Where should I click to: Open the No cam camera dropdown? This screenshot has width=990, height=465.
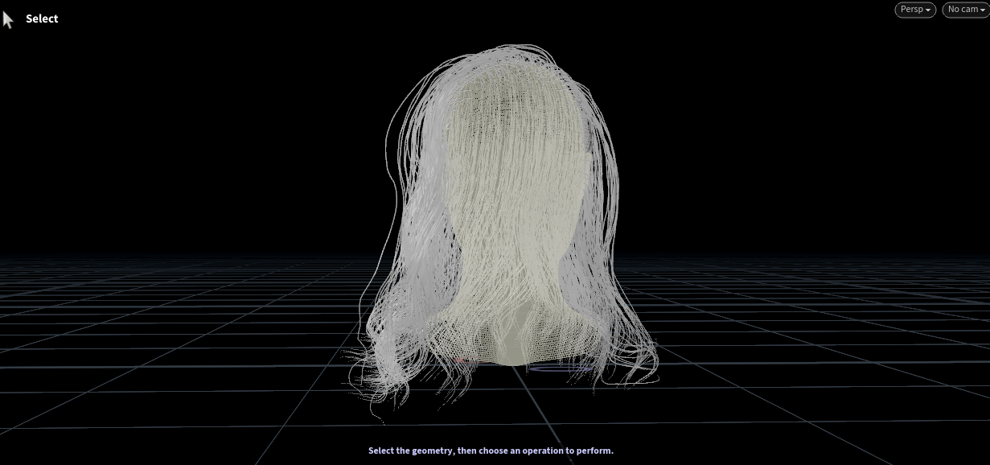point(963,10)
